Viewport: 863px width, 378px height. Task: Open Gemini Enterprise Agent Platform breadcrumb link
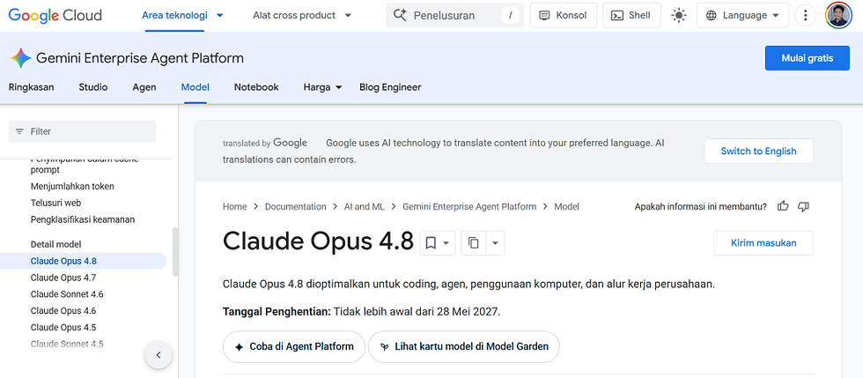coord(469,207)
